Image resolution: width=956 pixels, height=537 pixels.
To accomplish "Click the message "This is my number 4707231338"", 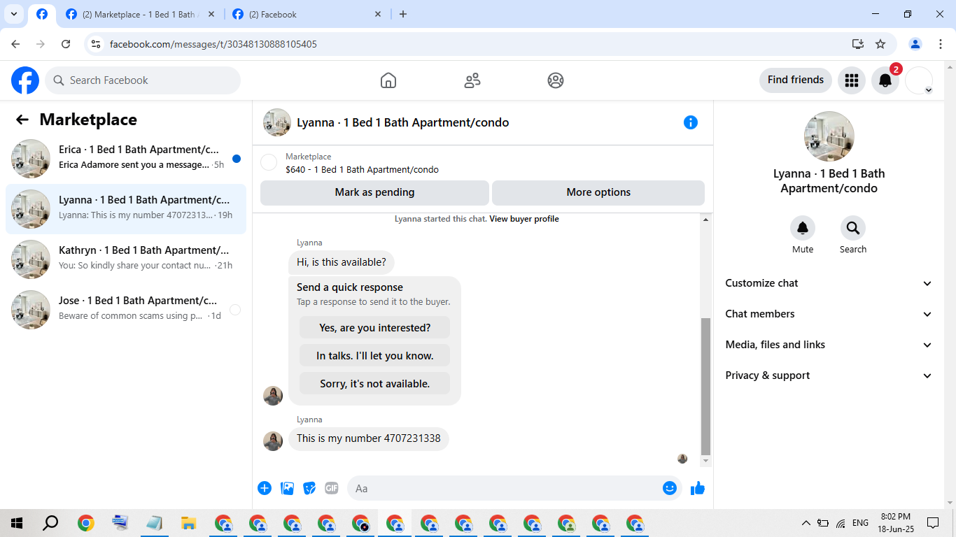I will click(369, 438).
